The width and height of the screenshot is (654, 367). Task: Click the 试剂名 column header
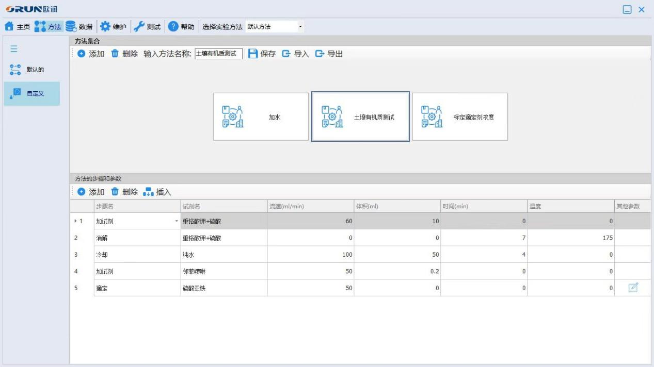(x=224, y=206)
